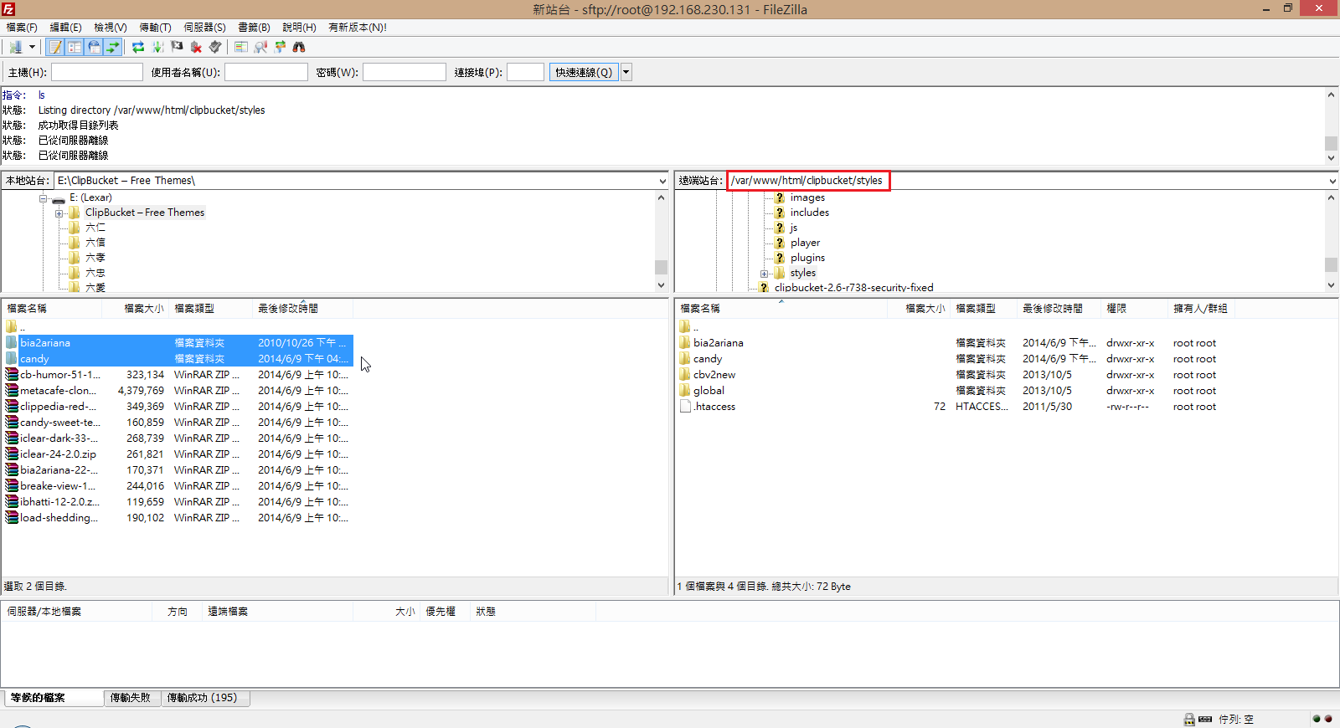
Task: Open the Site Manager dropdown arrow
Action: [32, 47]
